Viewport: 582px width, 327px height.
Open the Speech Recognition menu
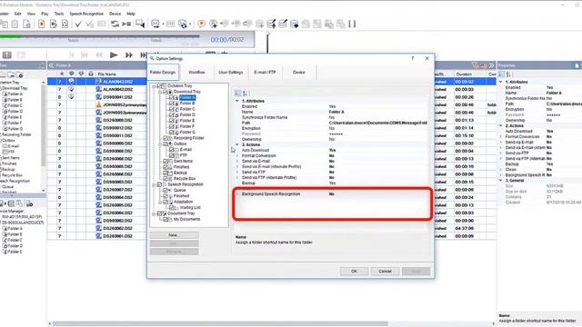(86, 14)
